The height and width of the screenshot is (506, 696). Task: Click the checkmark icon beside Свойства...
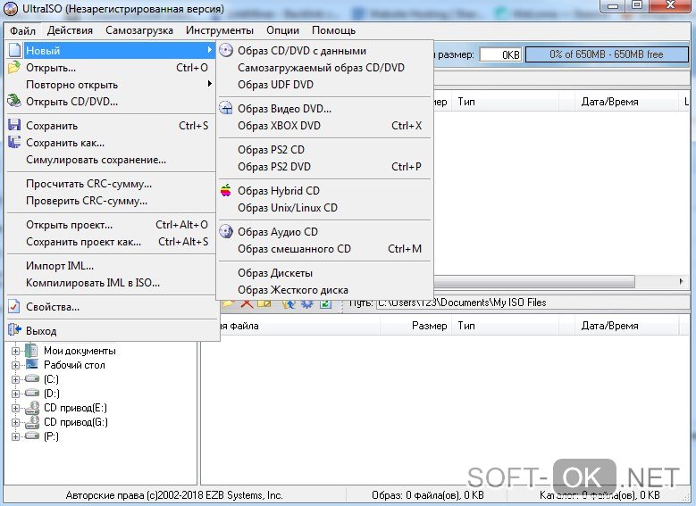pos(14,306)
